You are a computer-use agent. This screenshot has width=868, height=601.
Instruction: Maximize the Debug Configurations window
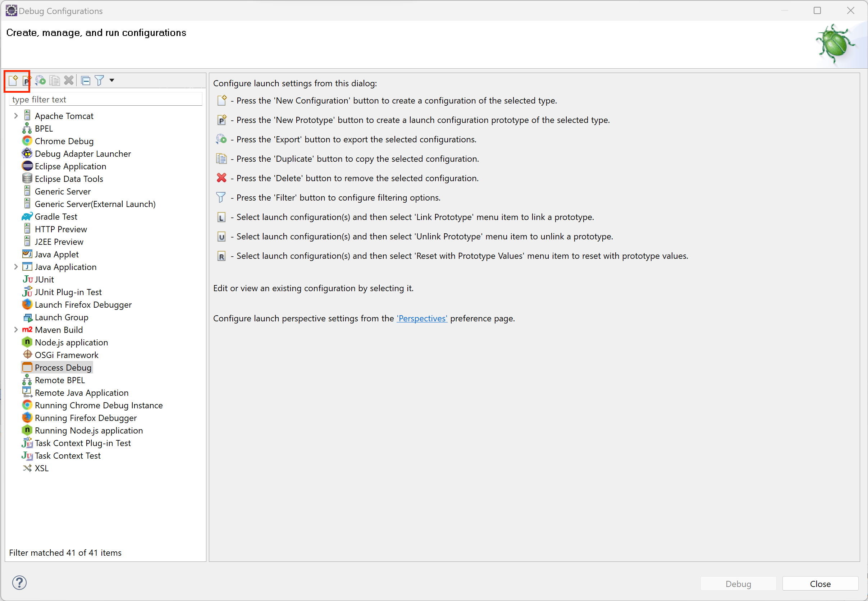tap(817, 10)
